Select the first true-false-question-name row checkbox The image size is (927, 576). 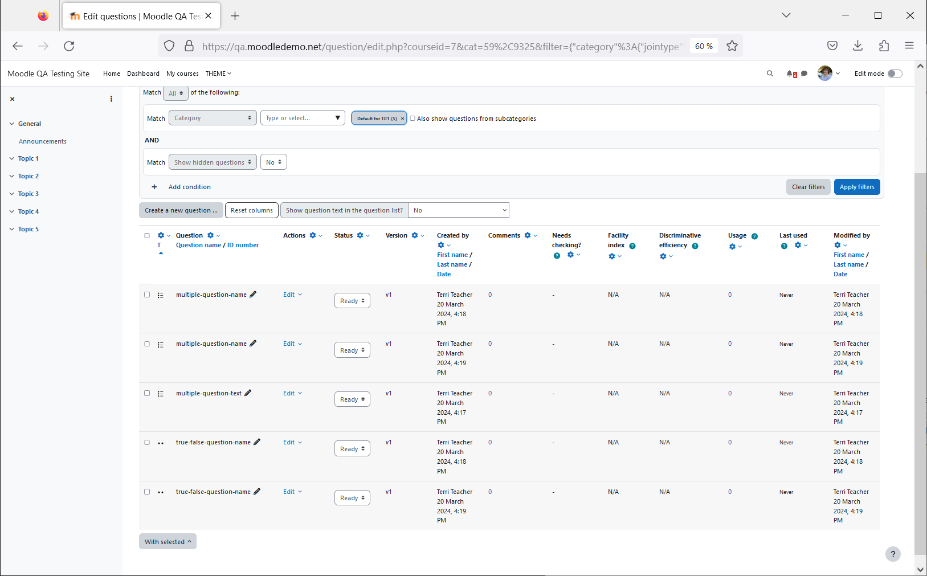pos(147,442)
